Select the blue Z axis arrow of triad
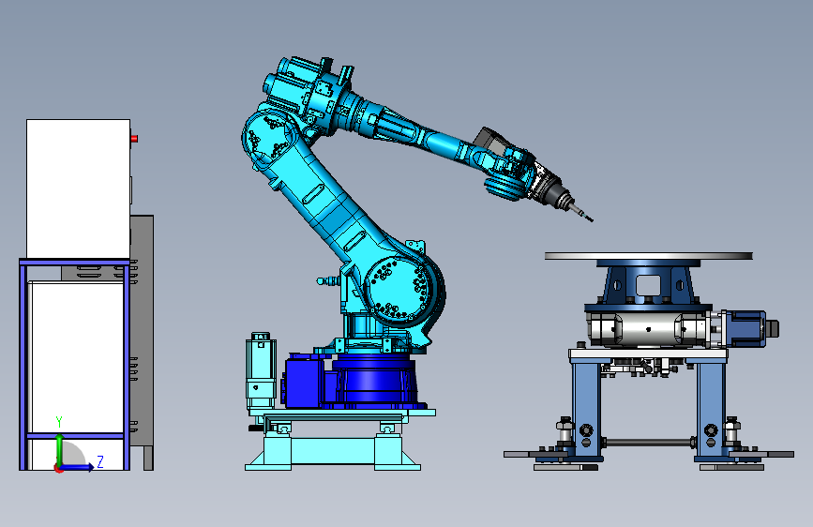The image size is (813, 527). click(77, 467)
